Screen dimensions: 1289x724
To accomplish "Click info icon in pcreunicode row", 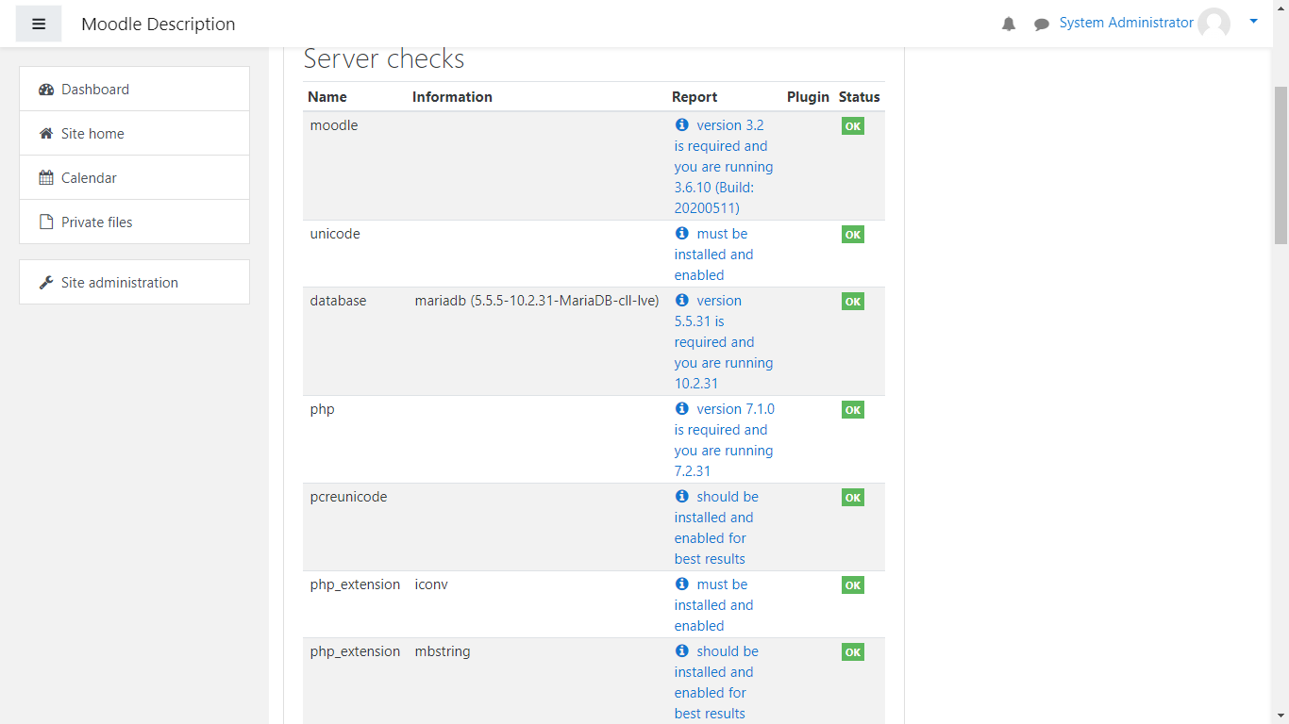I will (x=682, y=496).
